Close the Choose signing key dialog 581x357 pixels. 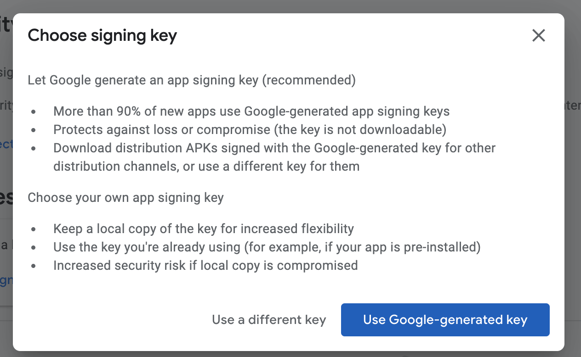[x=538, y=35]
